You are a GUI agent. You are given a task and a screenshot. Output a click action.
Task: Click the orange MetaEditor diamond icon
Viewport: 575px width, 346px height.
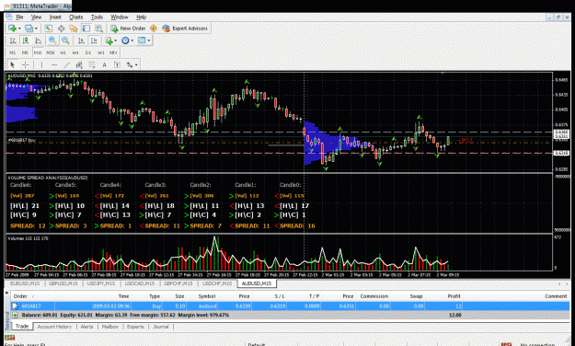(154, 29)
